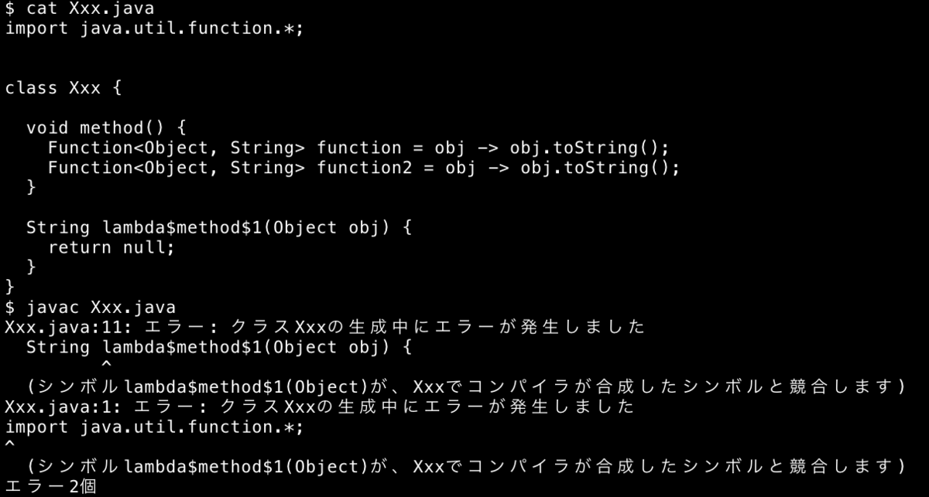
Task: Click the 'return null;' statement
Action: tap(111, 247)
